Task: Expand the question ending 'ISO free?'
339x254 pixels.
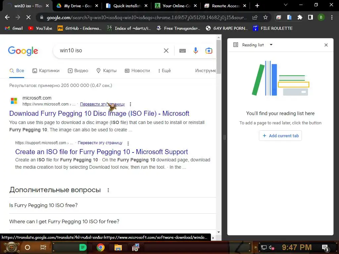Action: click(113, 205)
